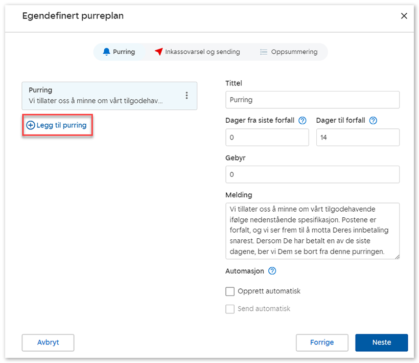Cancel with the Avbryt button
Image resolution: width=419 pixels, height=363 pixels.
click(x=48, y=343)
